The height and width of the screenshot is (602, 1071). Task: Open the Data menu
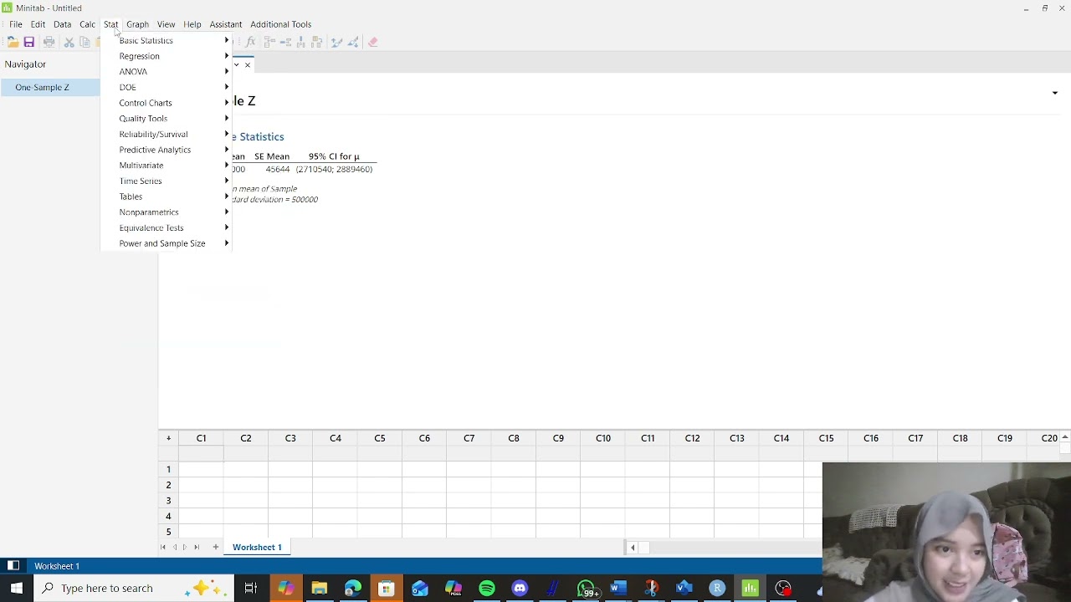[62, 24]
